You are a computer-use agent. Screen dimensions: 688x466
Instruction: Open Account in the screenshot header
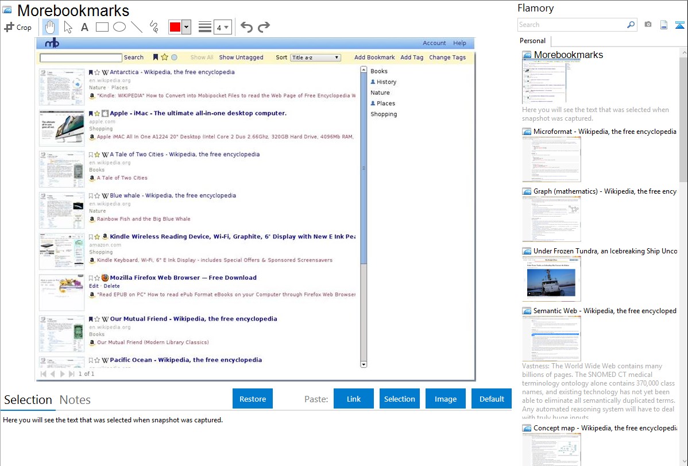tap(434, 43)
